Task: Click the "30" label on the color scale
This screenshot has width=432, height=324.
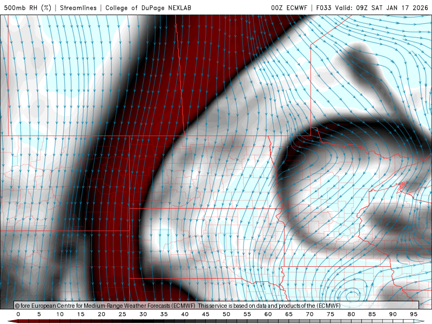Action: tap(143, 314)
